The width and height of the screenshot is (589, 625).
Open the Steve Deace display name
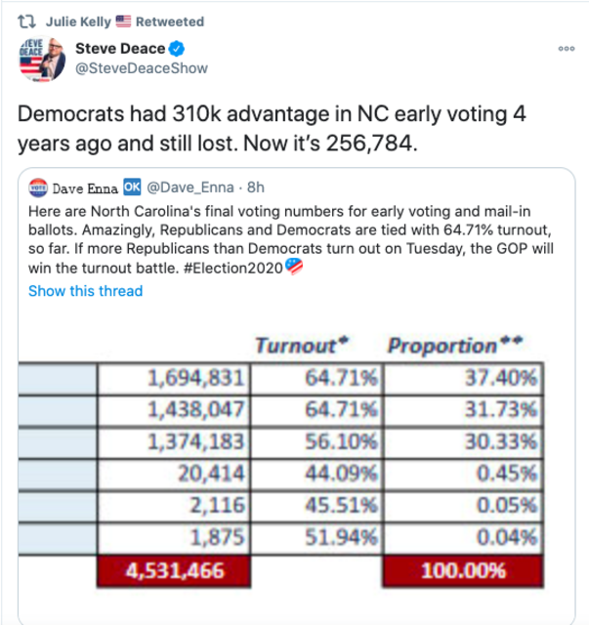[120, 49]
